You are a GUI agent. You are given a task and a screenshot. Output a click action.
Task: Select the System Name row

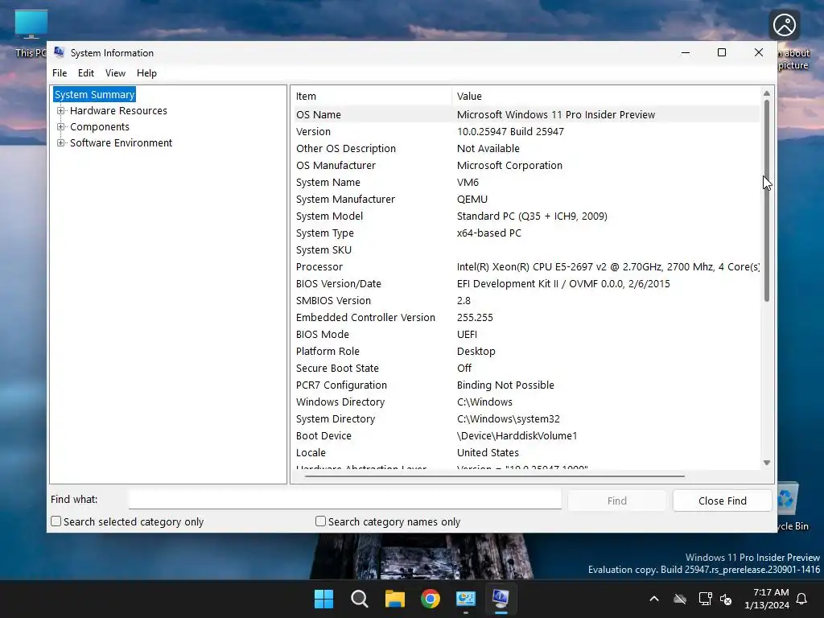[x=527, y=183]
